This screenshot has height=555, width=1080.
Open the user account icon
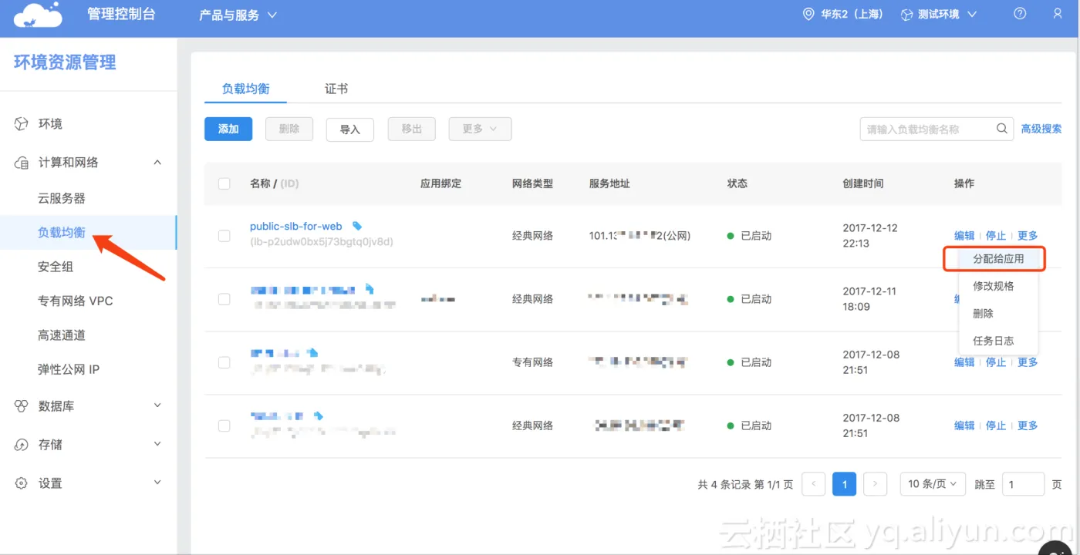coord(1057,14)
